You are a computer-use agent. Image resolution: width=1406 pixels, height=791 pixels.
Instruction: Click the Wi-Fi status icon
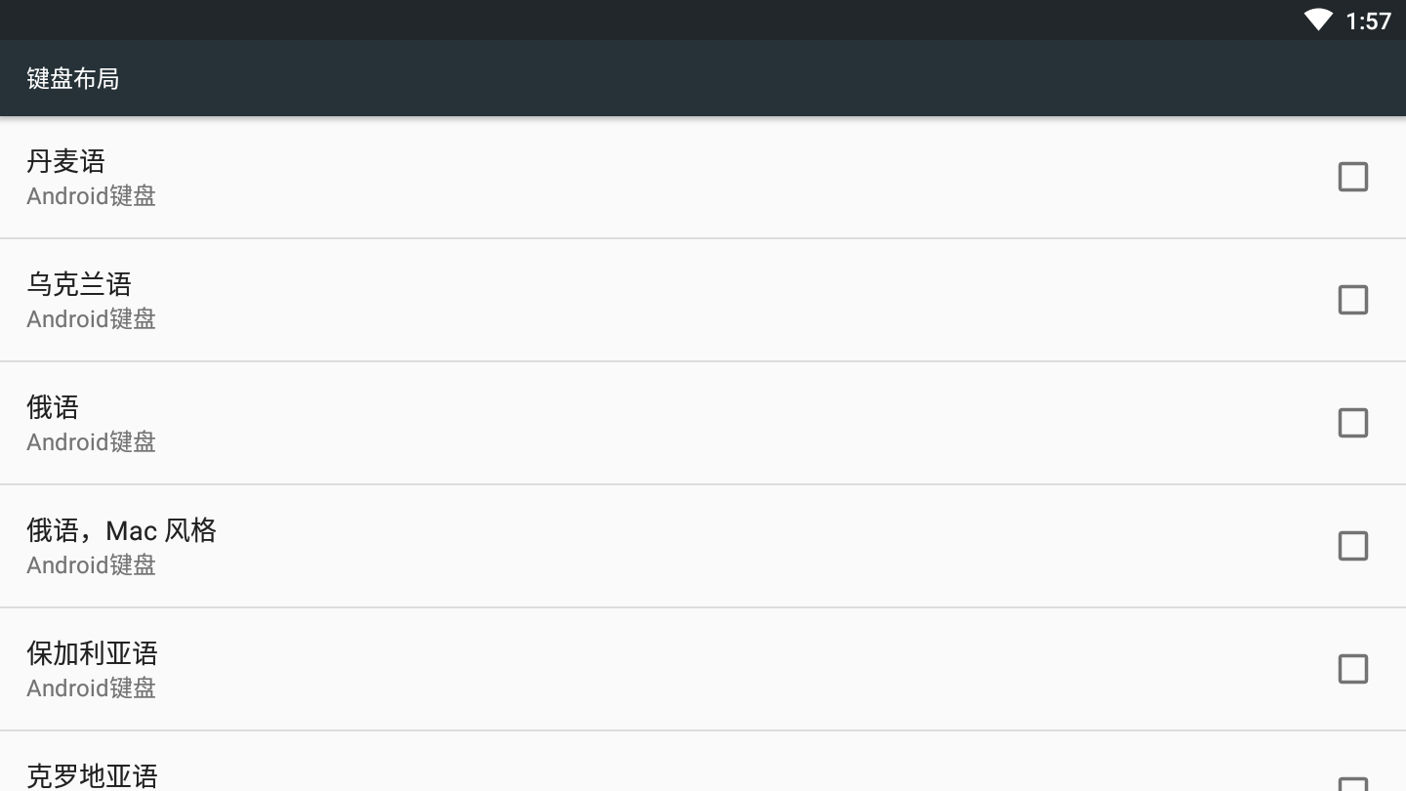click(x=1317, y=20)
